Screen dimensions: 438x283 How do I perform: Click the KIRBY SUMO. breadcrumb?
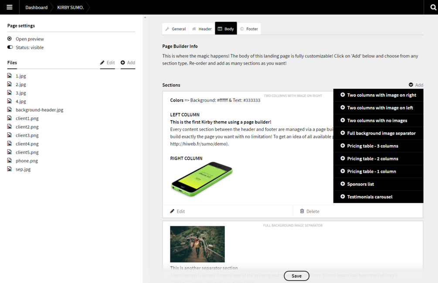pos(71,7)
